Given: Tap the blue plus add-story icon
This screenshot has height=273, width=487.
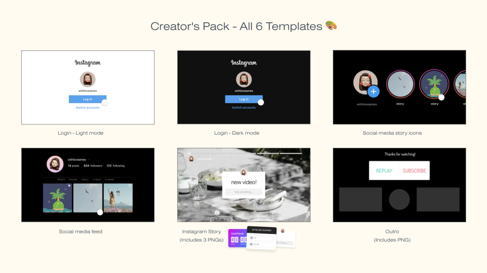Looking at the screenshot, I should [373, 92].
